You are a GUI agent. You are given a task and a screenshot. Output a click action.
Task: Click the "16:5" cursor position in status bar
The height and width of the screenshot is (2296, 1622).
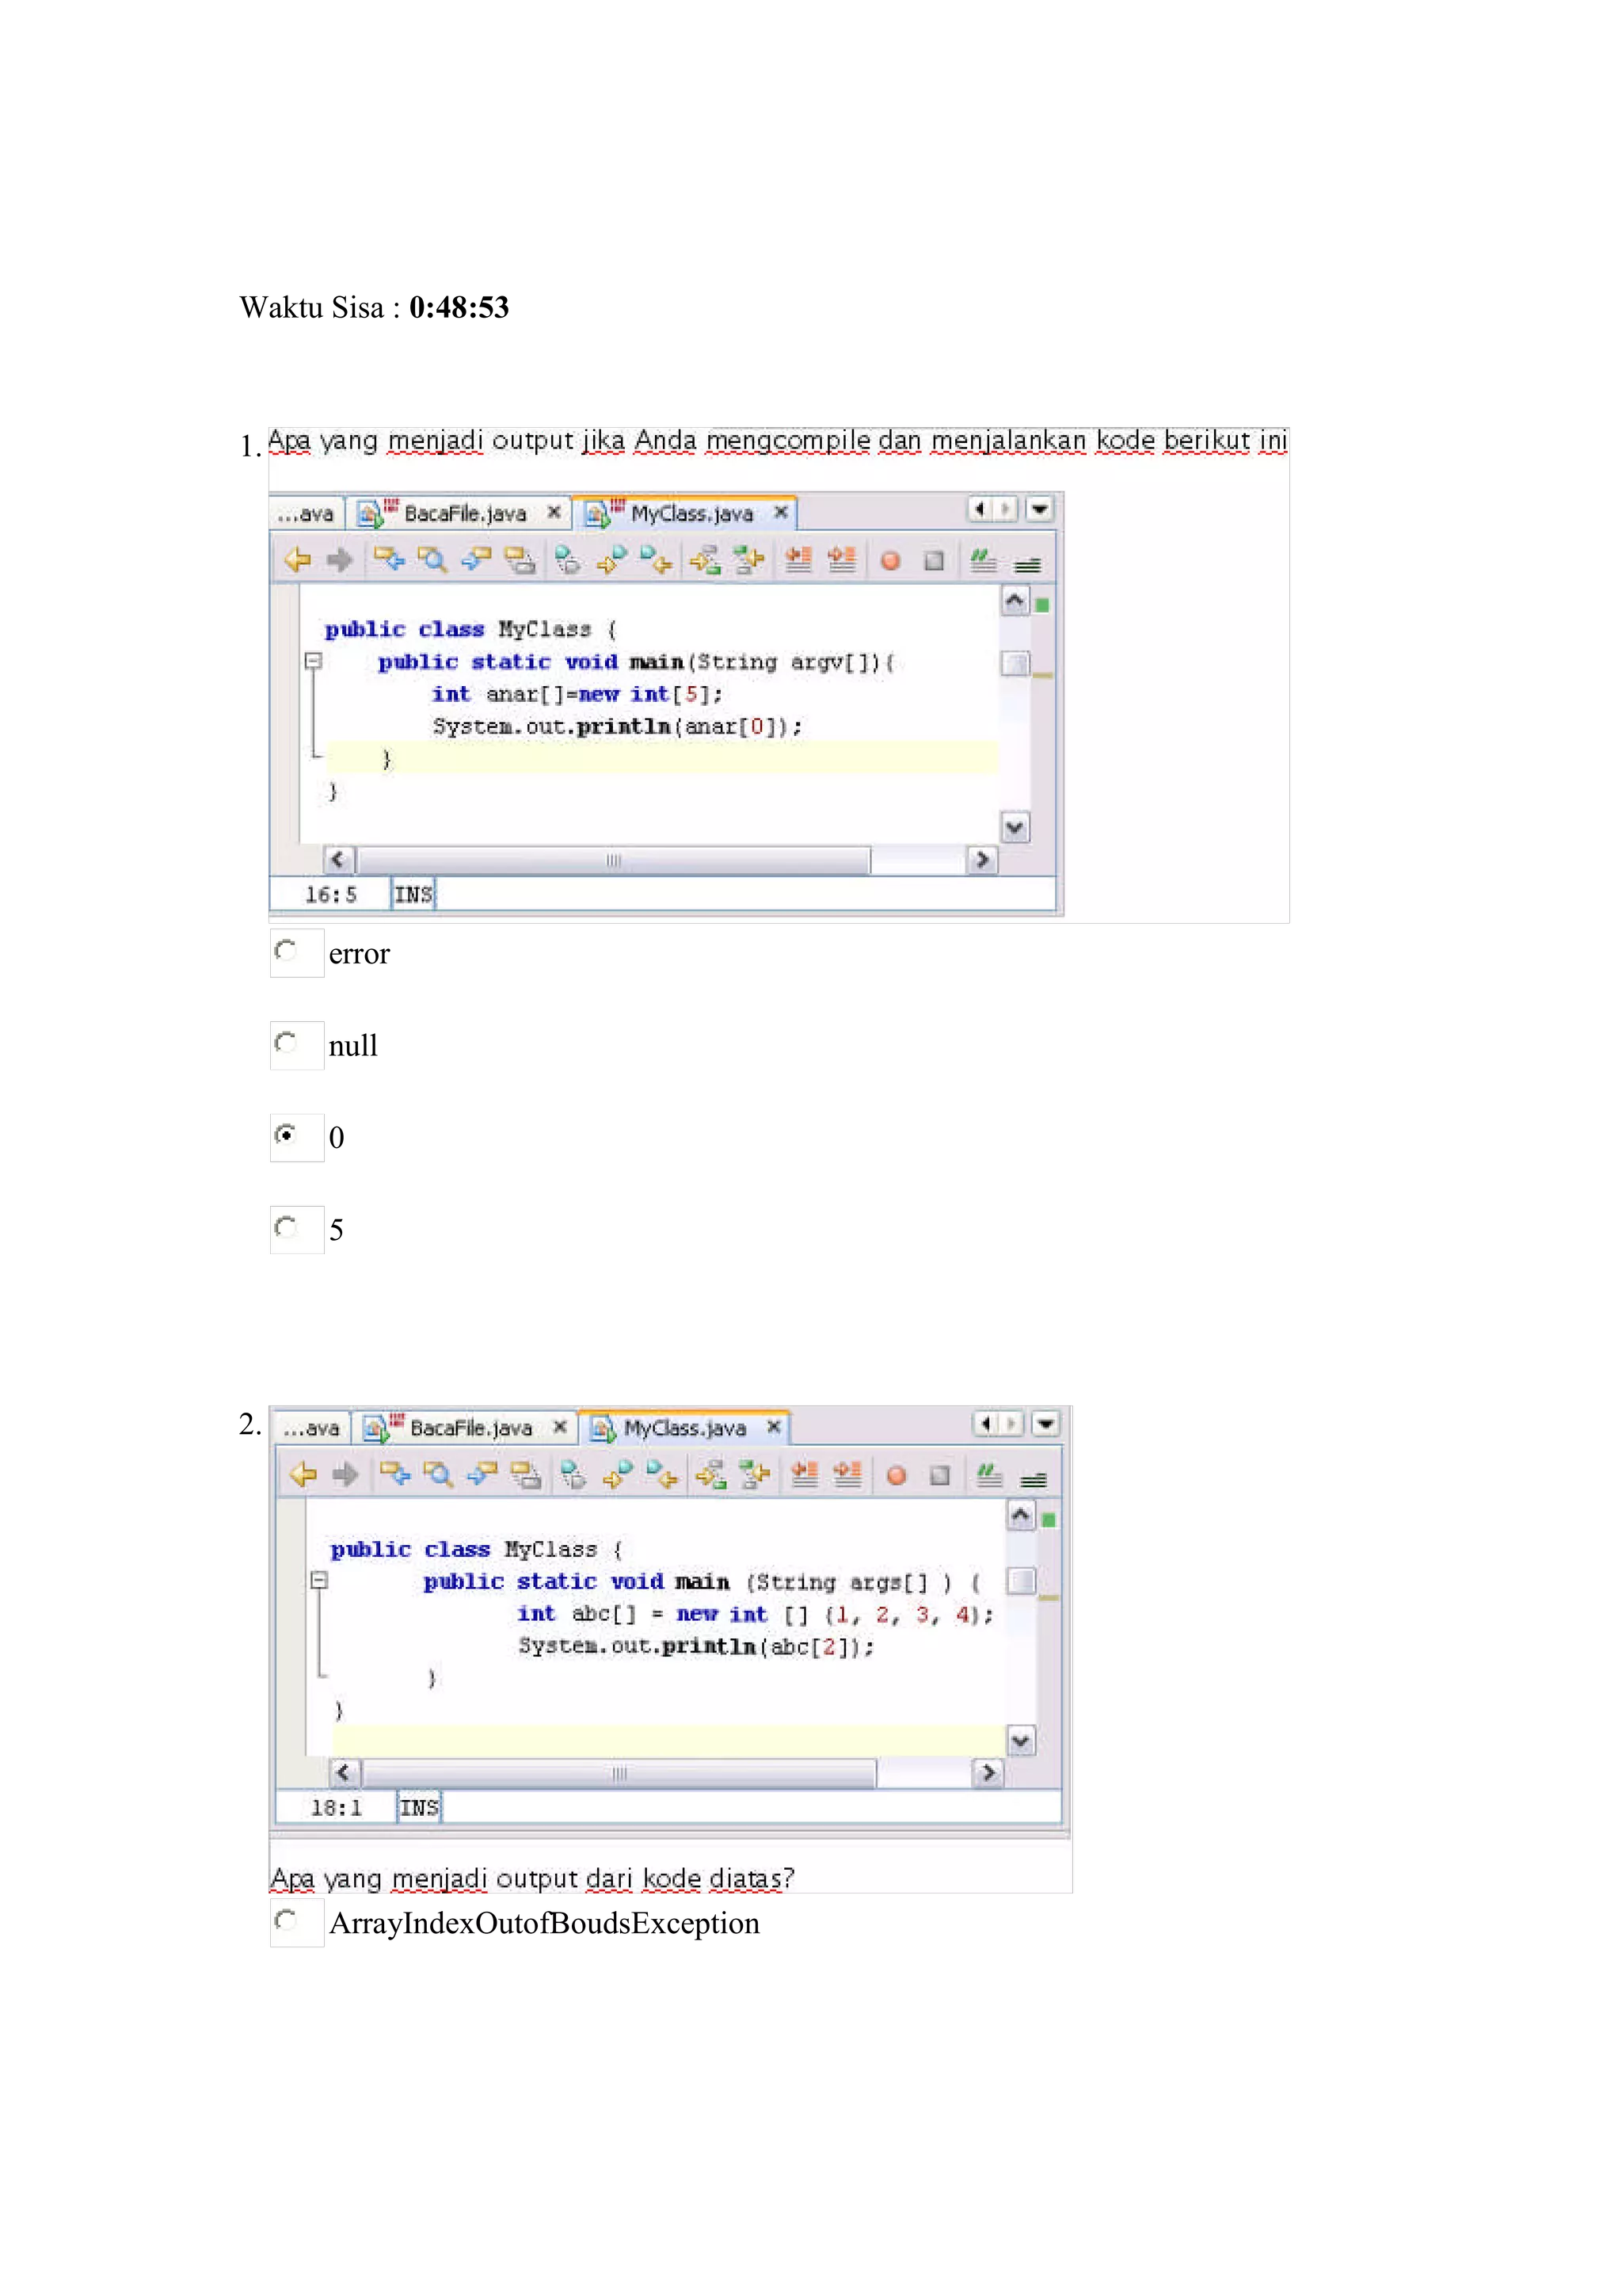[331, 894]
